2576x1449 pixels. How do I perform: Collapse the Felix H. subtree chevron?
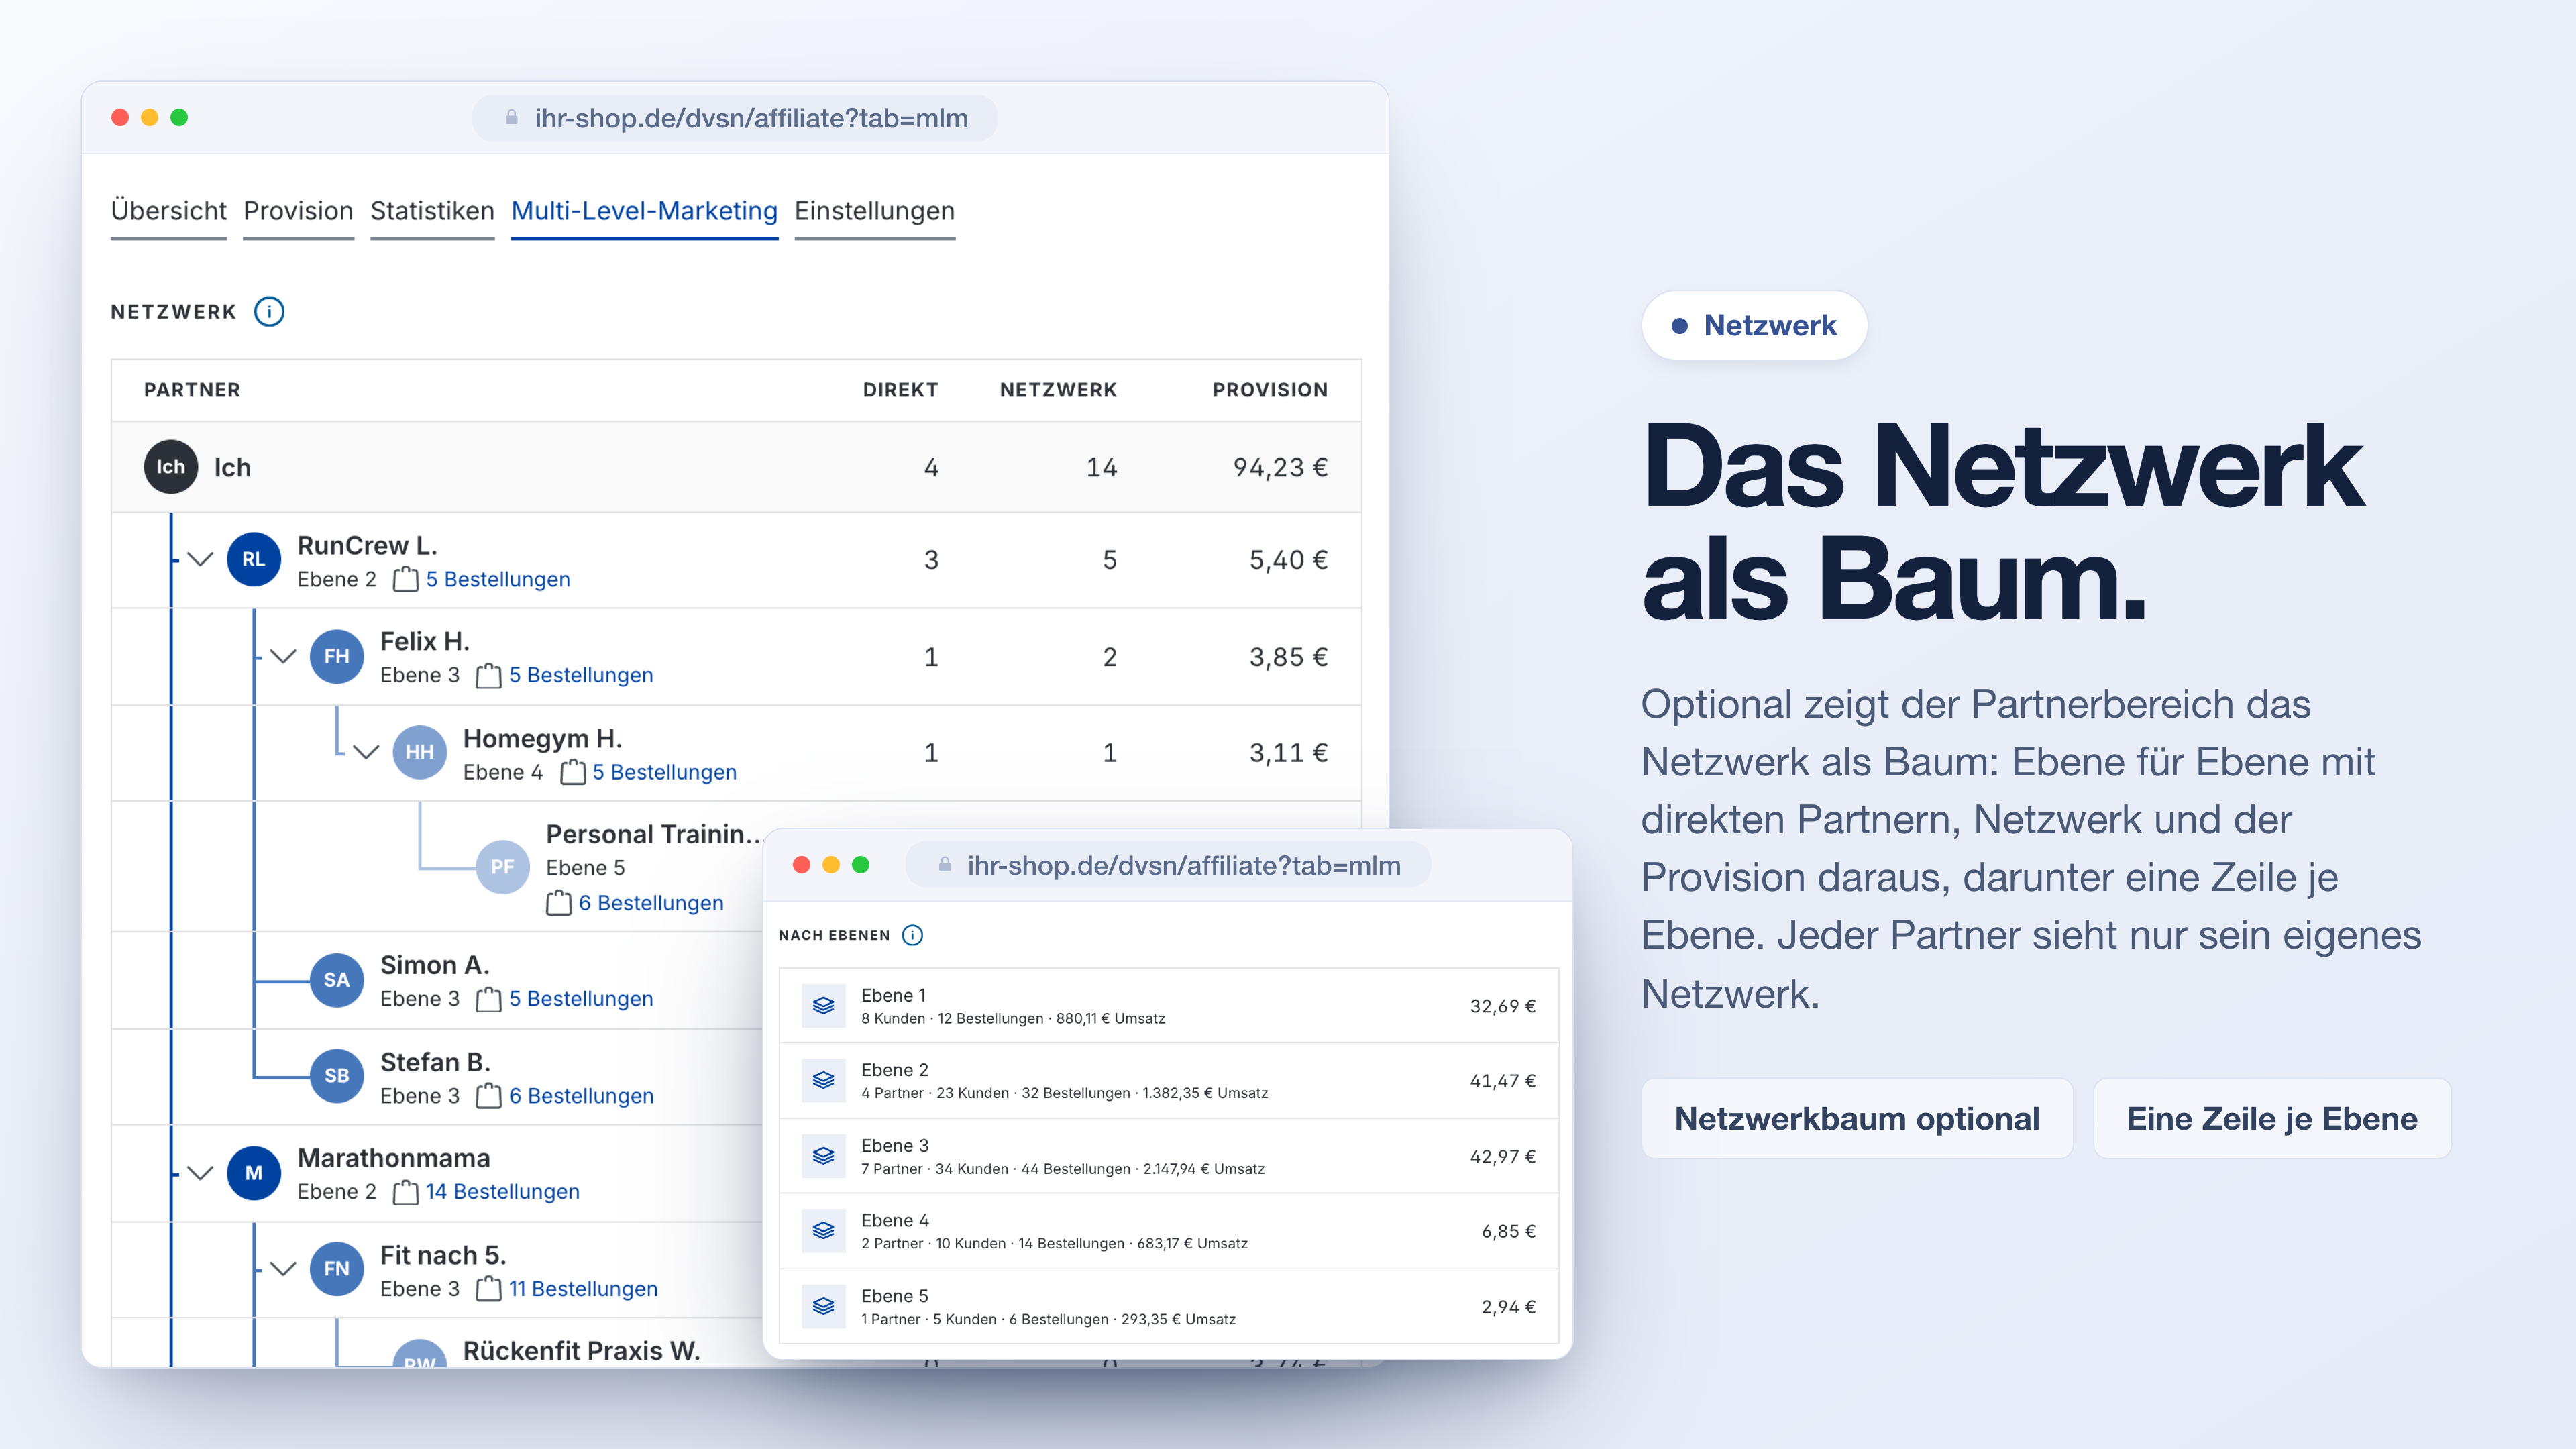(x=284, y=656)
